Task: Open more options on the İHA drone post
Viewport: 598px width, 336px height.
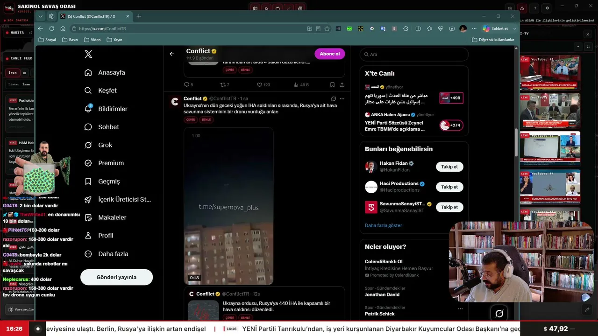Action: 342,99
